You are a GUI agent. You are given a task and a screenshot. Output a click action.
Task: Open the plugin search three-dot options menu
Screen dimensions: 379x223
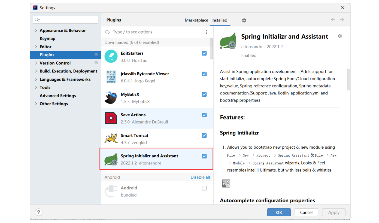tap(207, 32)
